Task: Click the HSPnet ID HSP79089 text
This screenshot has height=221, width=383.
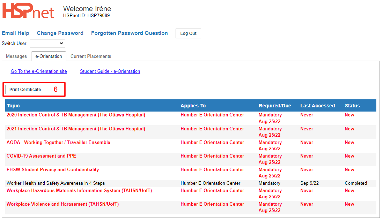Action: 87,16
